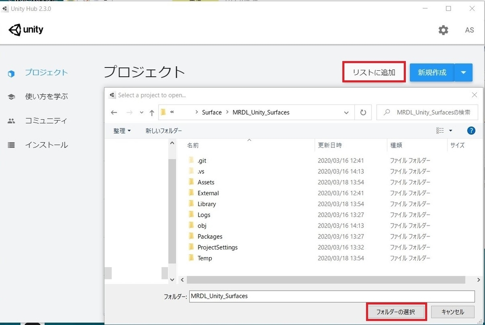
Task: Click the キャンセル button
Action: click(x=453, y=312)
